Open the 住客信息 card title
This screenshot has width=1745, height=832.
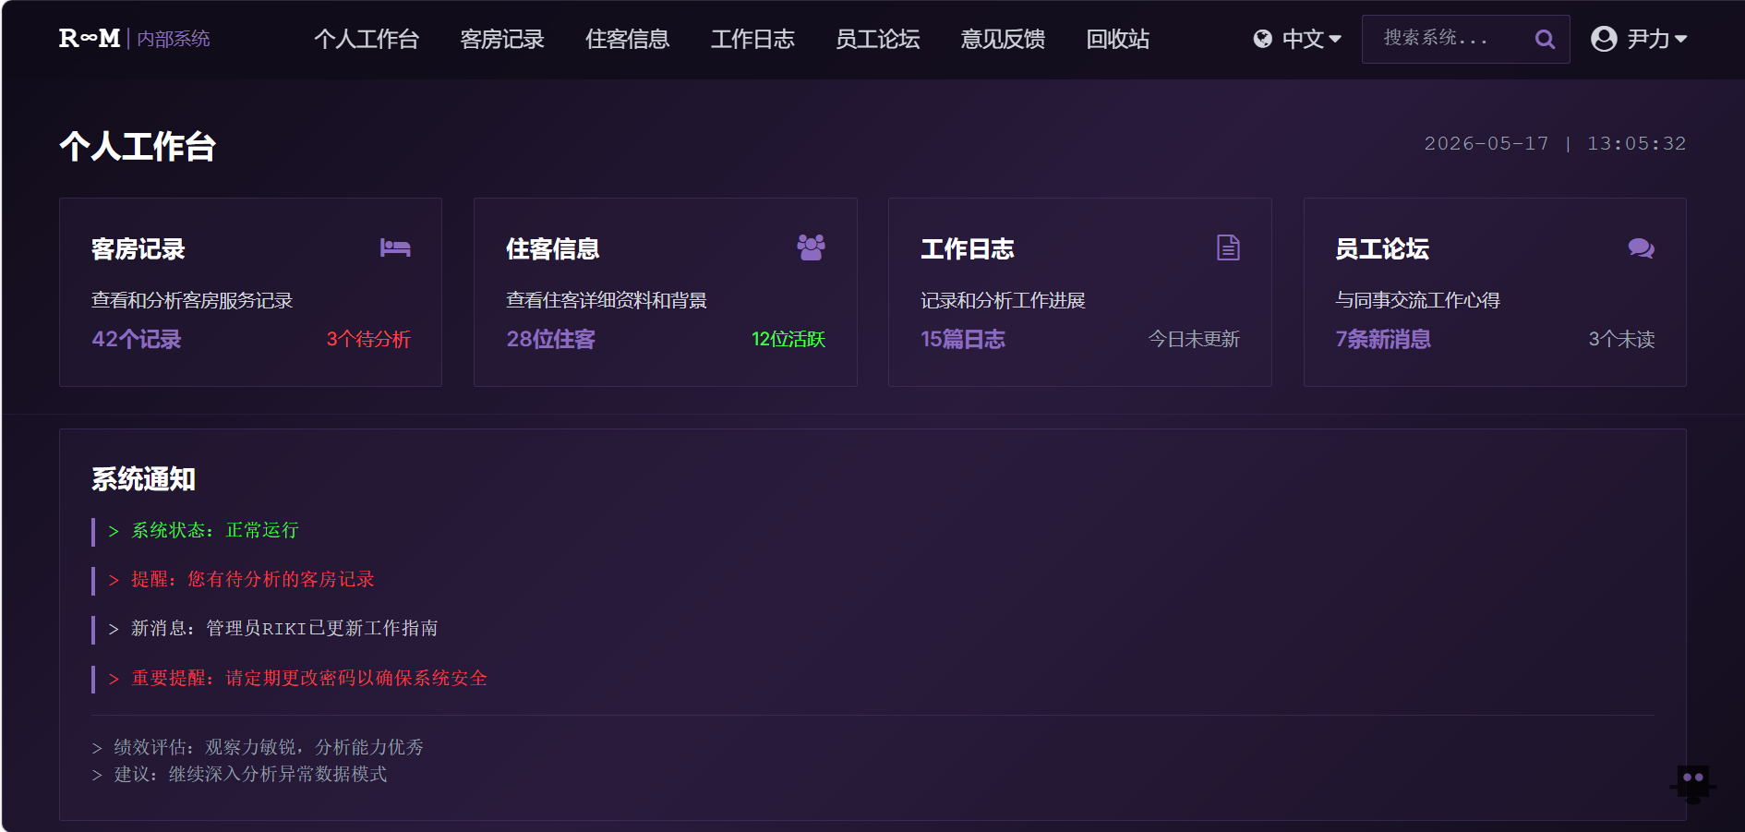[553, 249]
